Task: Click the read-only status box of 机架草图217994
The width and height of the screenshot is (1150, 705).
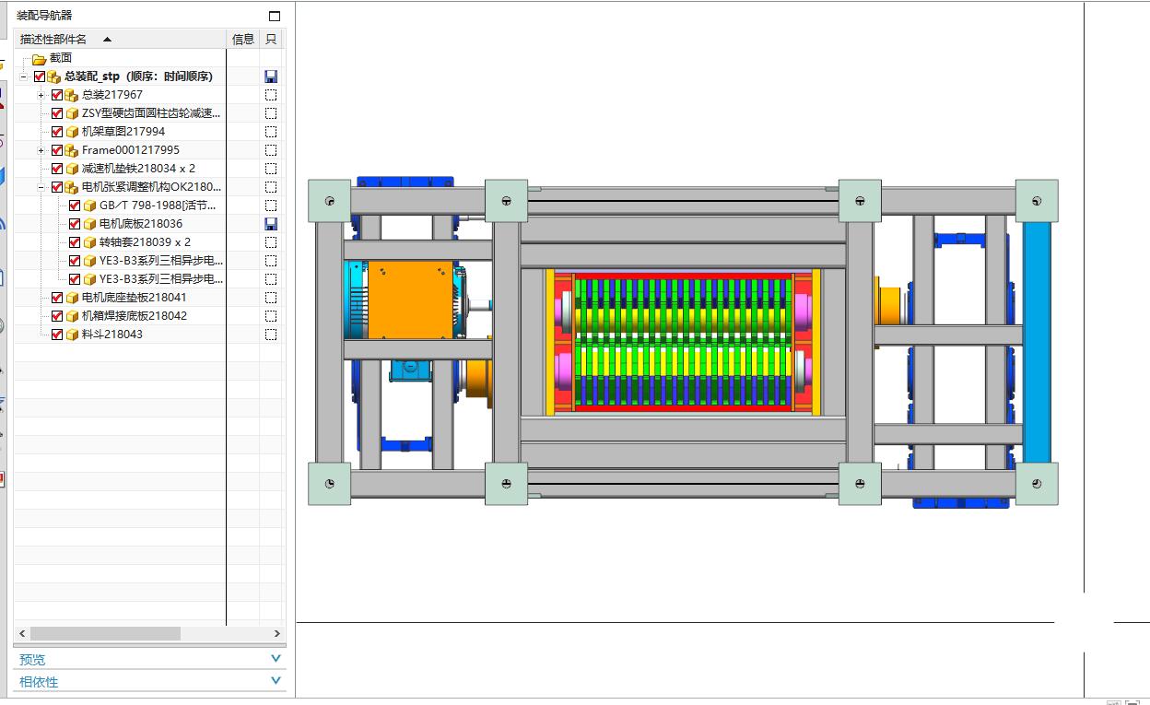Action: point(270,132)
